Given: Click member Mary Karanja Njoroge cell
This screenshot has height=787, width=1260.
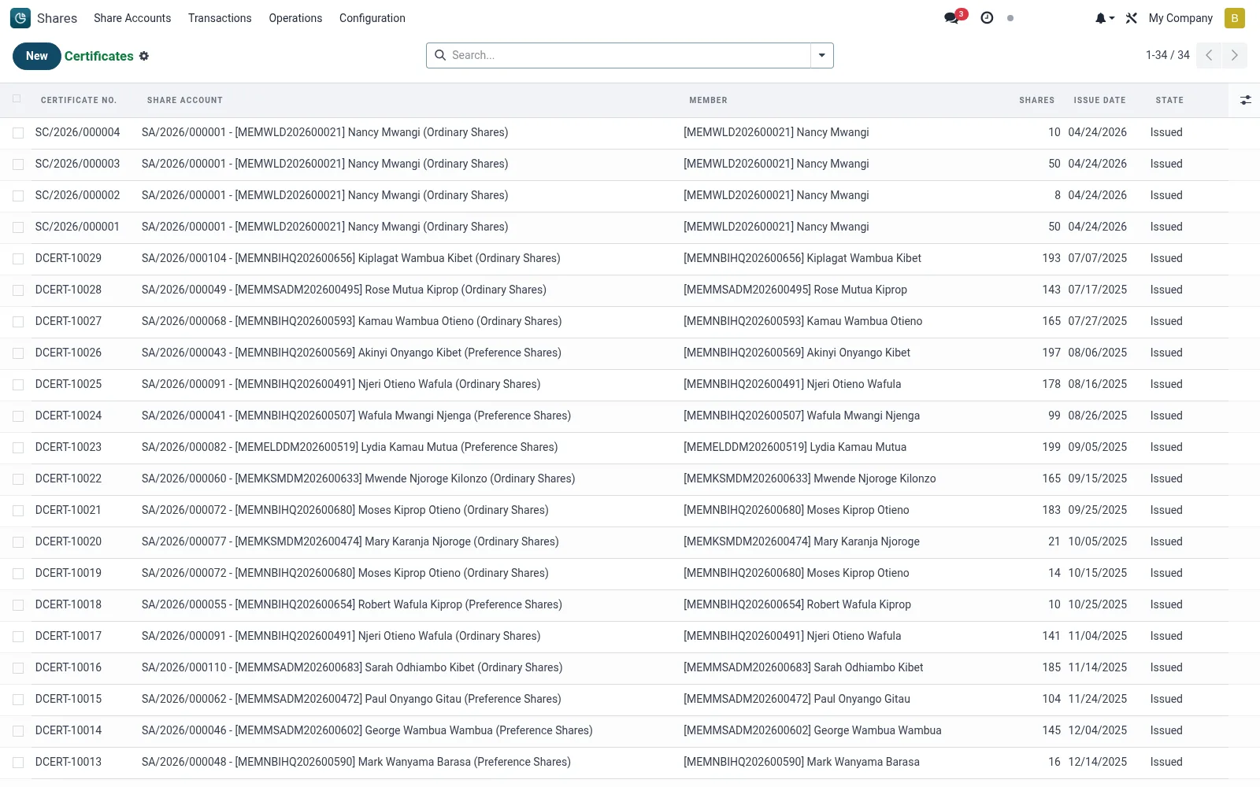Looking at the screenshot, I should (x=802, y=541).
